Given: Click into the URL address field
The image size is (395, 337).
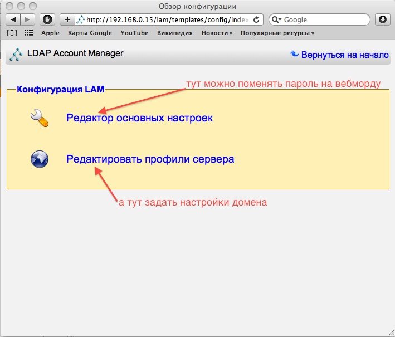Looking at the screenshot, I should point(167,19).
